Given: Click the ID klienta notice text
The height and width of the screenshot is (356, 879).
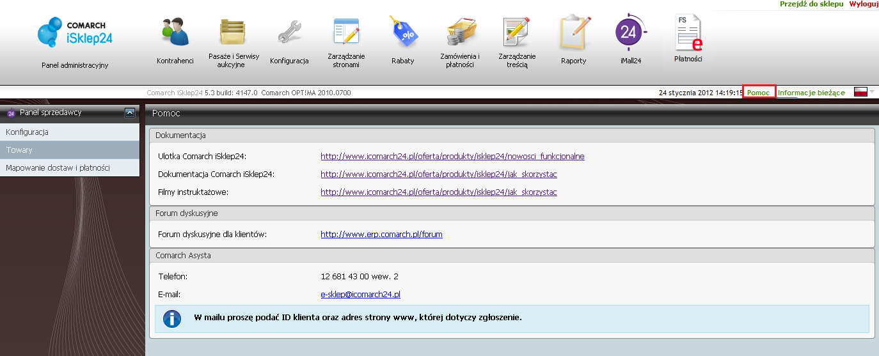Looking at the screenshot, I should [358, 318].
